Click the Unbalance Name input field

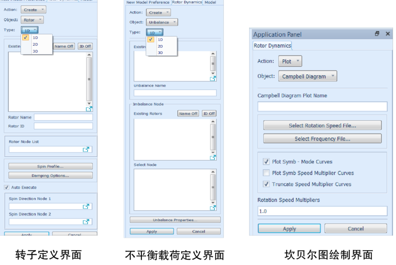175,93
